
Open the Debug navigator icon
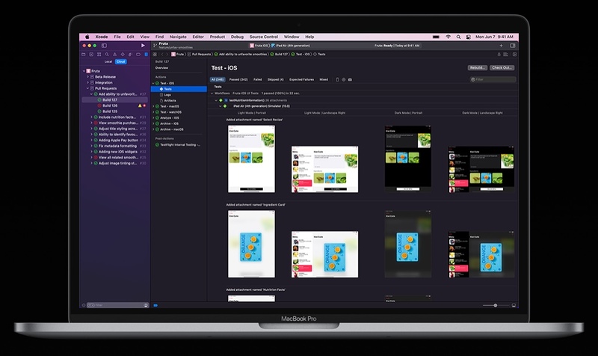click(130, 55)
